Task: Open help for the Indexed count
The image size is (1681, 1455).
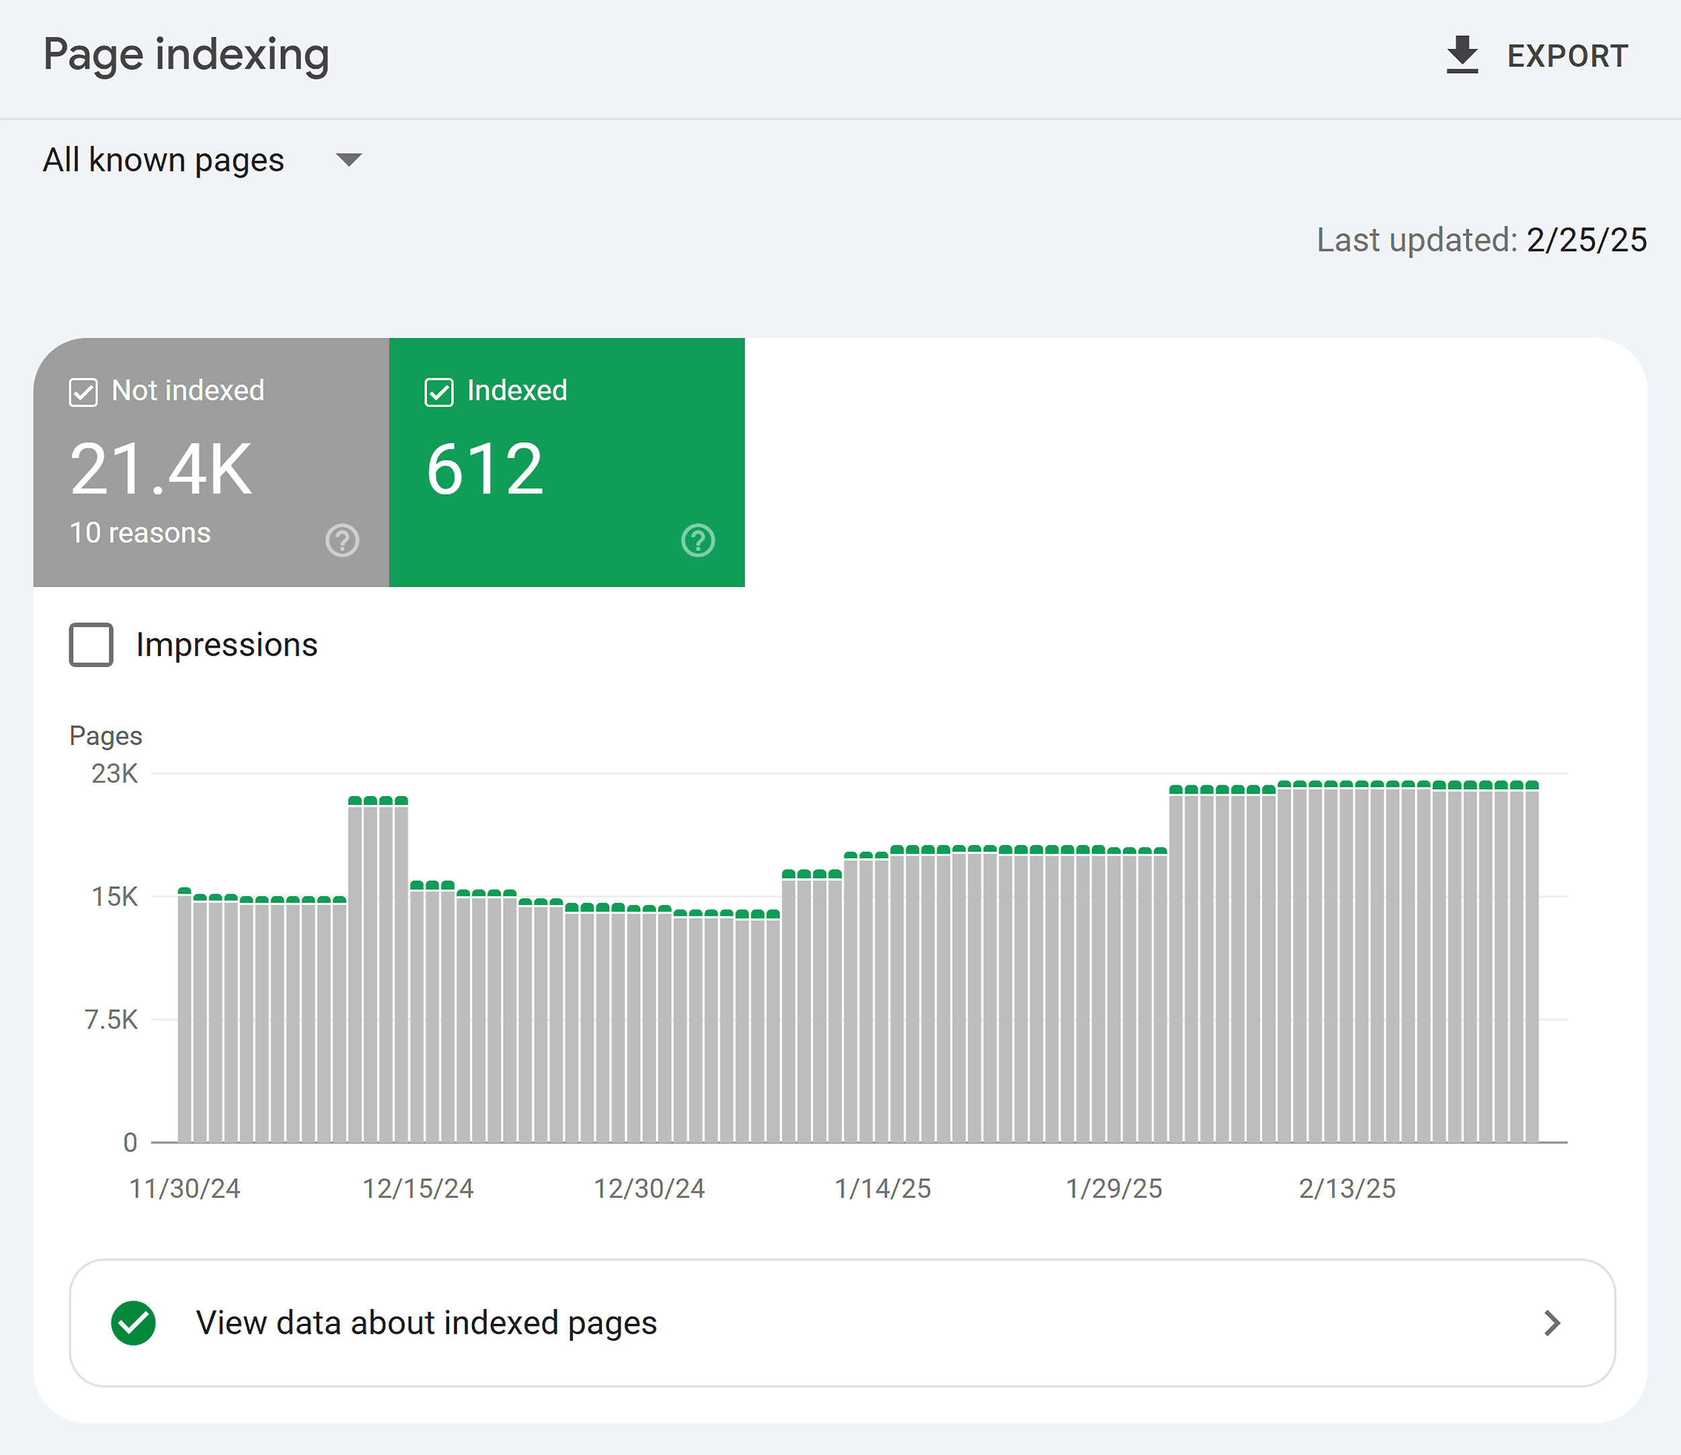Action: [x=699, y=539]
